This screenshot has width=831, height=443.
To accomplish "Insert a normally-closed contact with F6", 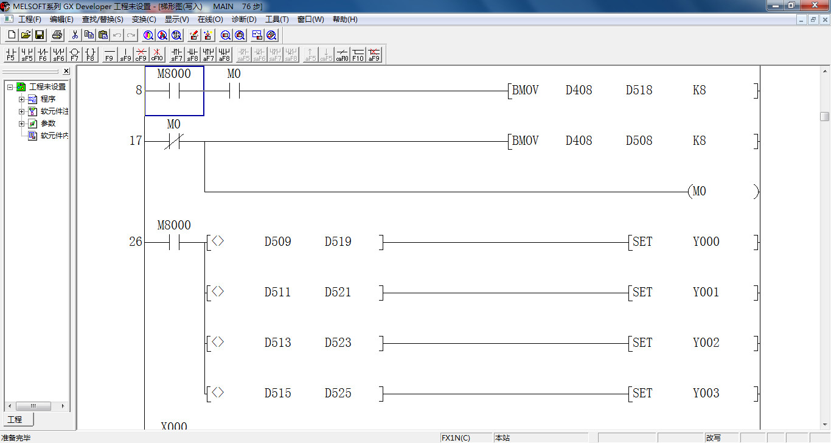I will pyautogui.click(x=42, y=55).
